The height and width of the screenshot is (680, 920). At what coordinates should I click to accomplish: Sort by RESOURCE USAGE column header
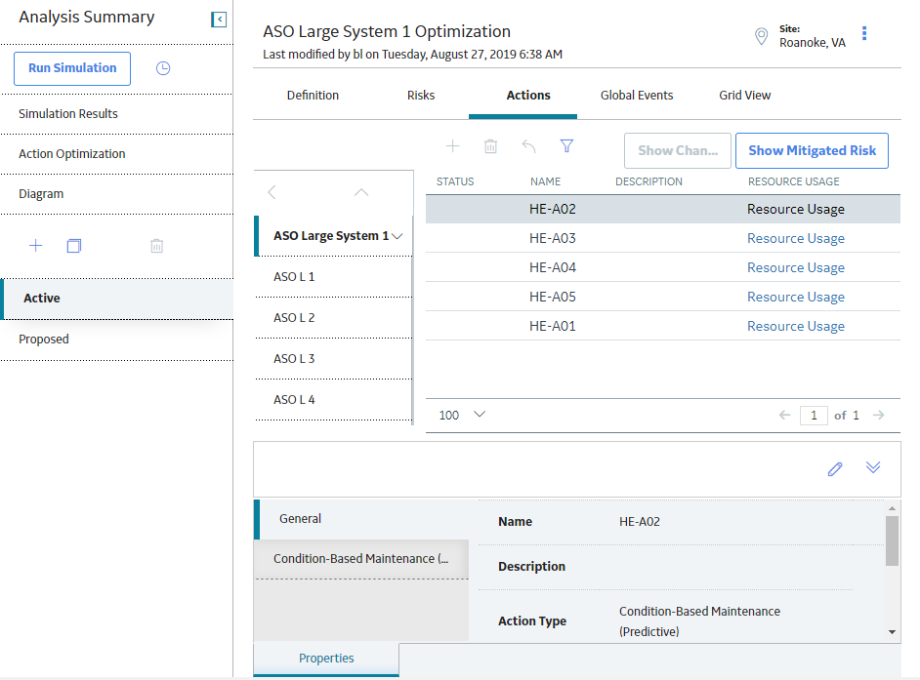point(793,181)
